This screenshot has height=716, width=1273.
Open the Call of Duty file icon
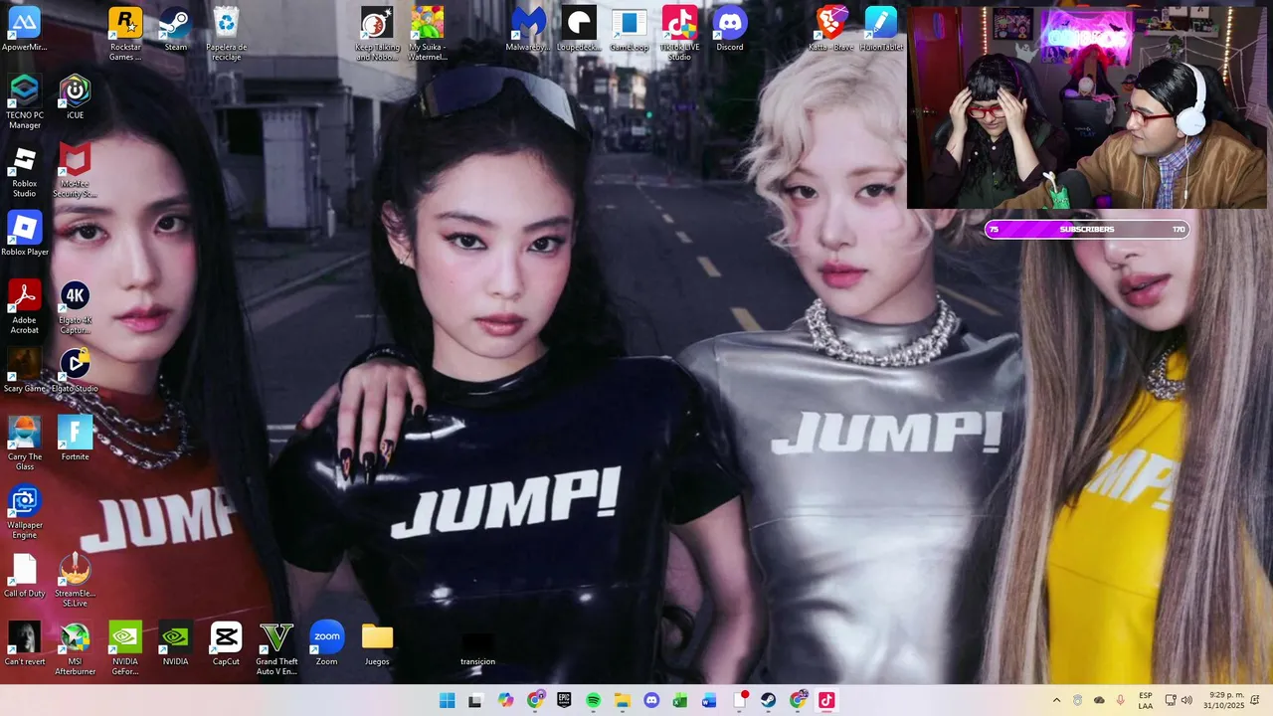tap(24, 576)
